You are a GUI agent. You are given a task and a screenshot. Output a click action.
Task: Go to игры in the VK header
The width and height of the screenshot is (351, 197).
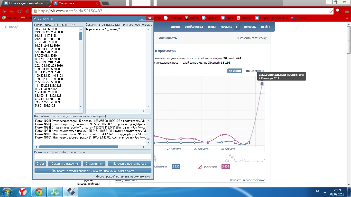tap(212, 27)
